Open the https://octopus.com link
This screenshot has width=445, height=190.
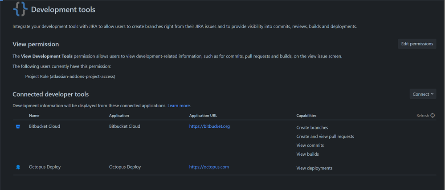(209, 167)
